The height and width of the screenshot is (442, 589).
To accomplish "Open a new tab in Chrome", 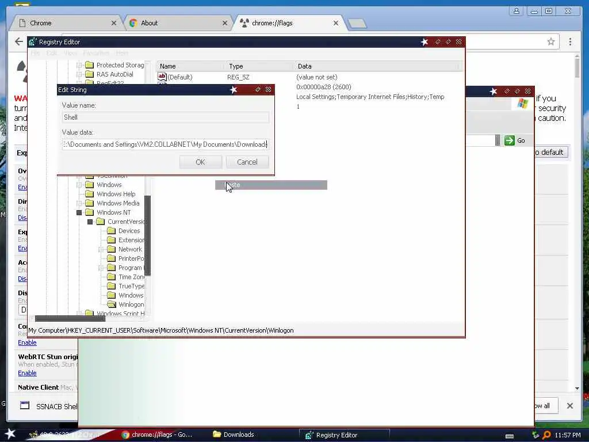I will [357, 23].
